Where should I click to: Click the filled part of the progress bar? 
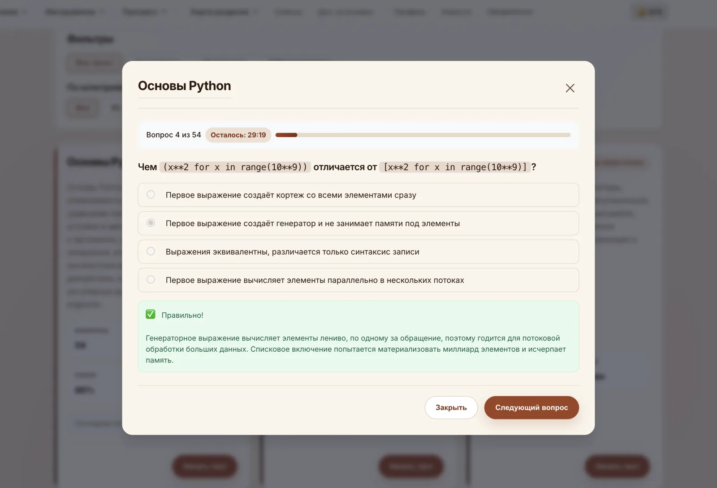(286, 135)
